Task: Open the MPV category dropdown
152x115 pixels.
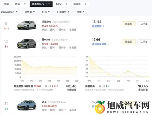Action: pos(62,4)
